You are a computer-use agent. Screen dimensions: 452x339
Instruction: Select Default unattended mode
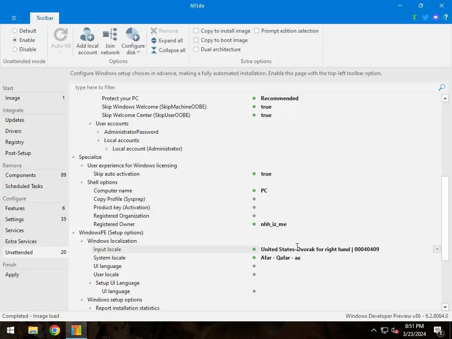[24, 31]
